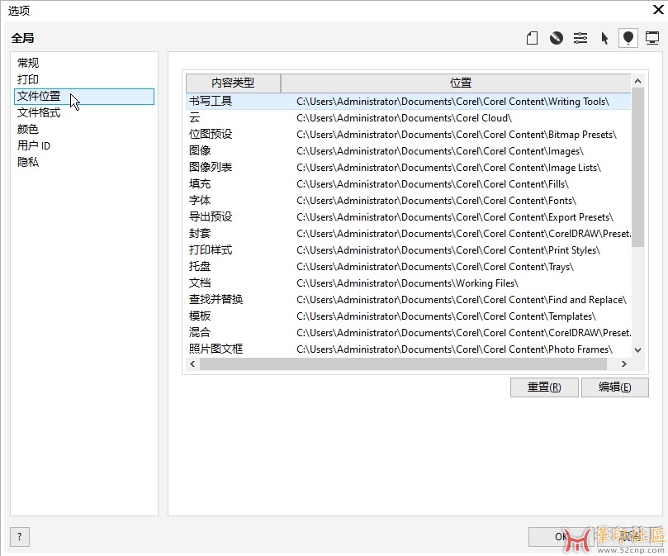Click the vertical scrollbar down arrow

pos(637,350)
